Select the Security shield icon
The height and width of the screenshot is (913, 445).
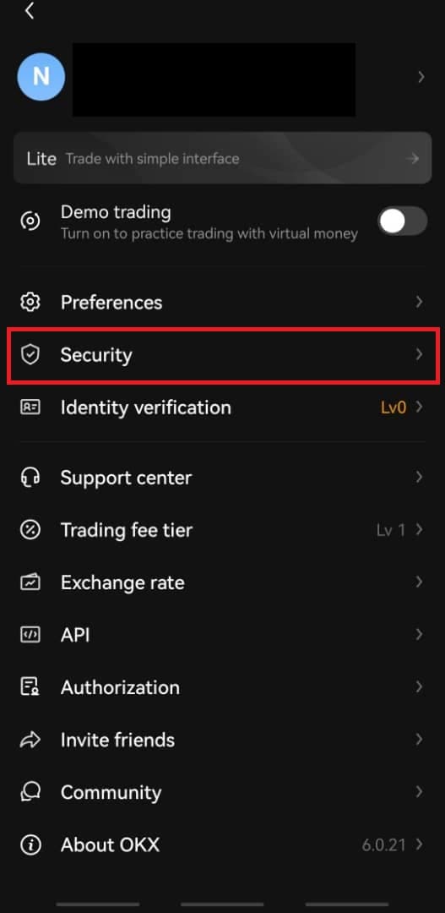[x=30, y=354]
